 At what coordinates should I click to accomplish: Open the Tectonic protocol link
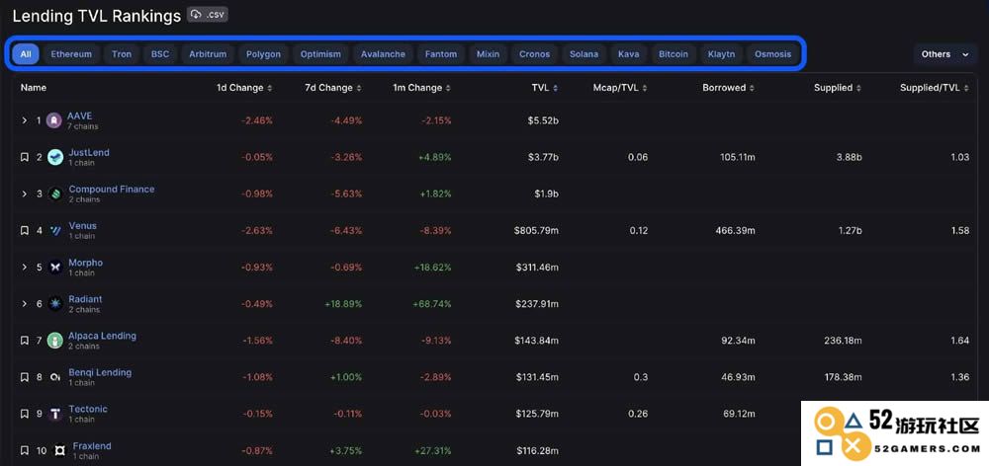[88, 409]
